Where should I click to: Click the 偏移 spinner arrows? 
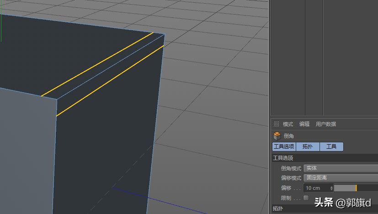click(x=331, y=188)
